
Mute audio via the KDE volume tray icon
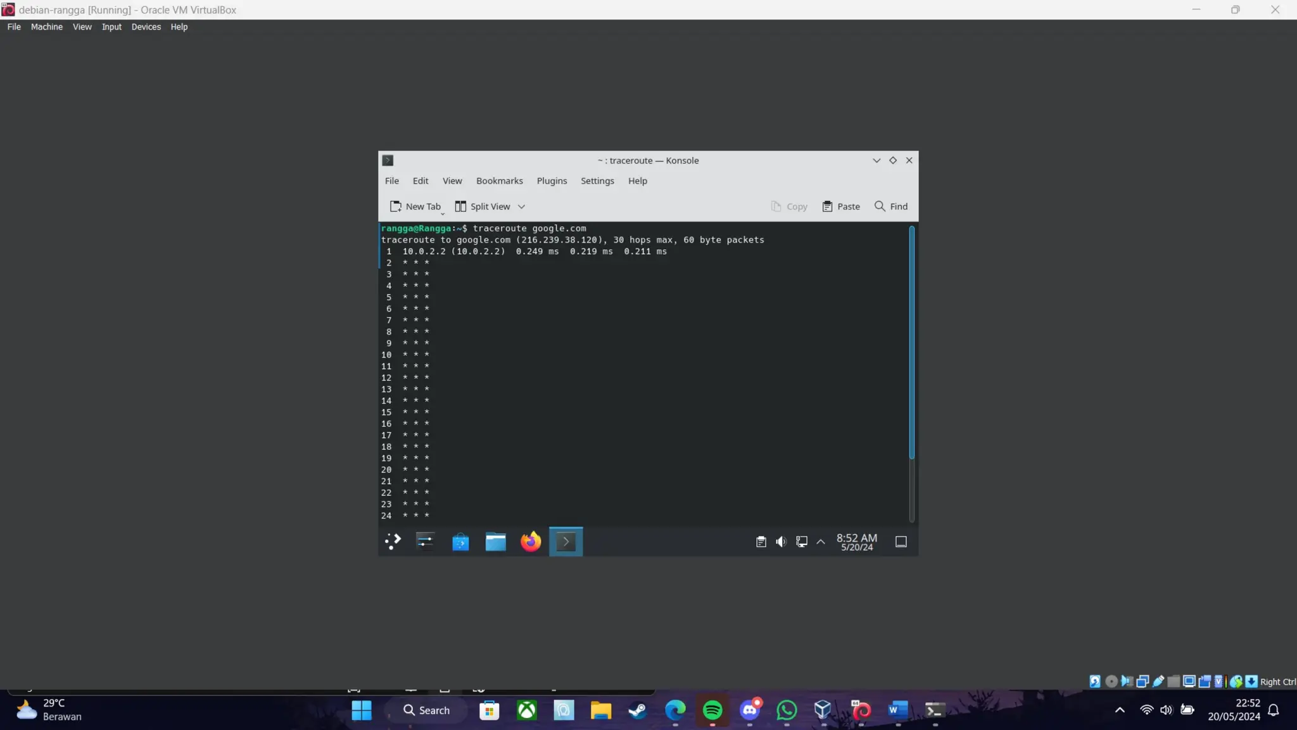(781, 542)
